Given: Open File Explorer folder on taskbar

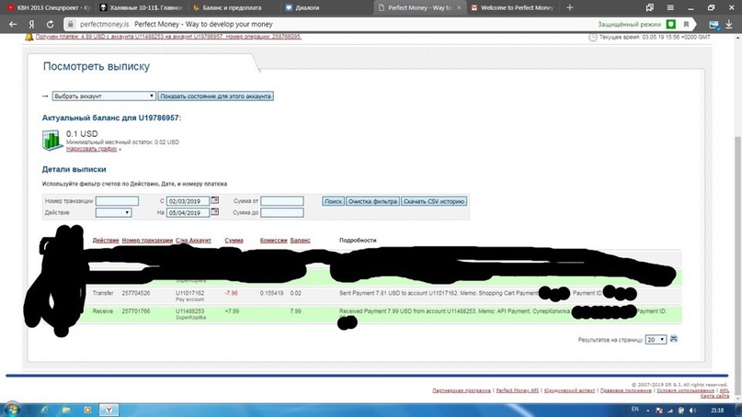Looking at the screenshot, I should (66, 410).
